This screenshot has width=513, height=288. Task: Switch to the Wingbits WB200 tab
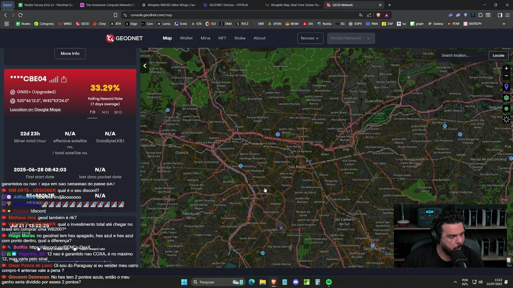[169, 5]
